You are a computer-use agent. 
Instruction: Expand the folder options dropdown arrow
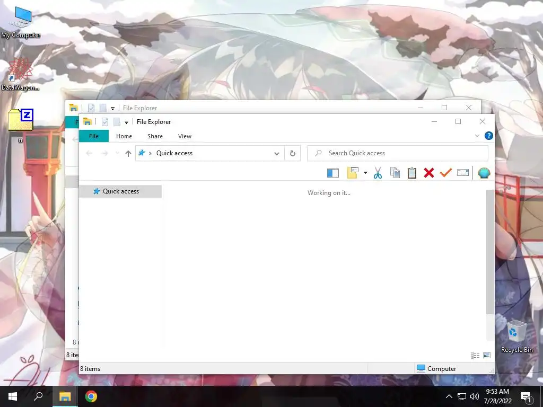365,173
